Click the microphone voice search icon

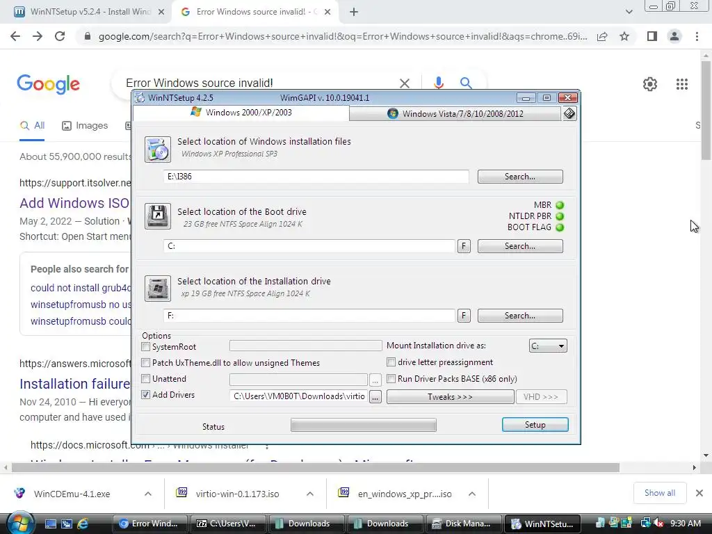point(438,83)
